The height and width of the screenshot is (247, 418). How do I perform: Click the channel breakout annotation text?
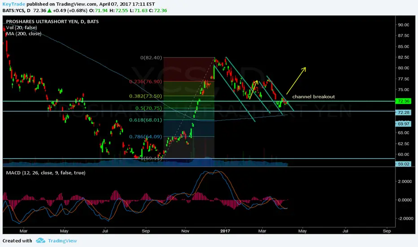pos(313,97)
